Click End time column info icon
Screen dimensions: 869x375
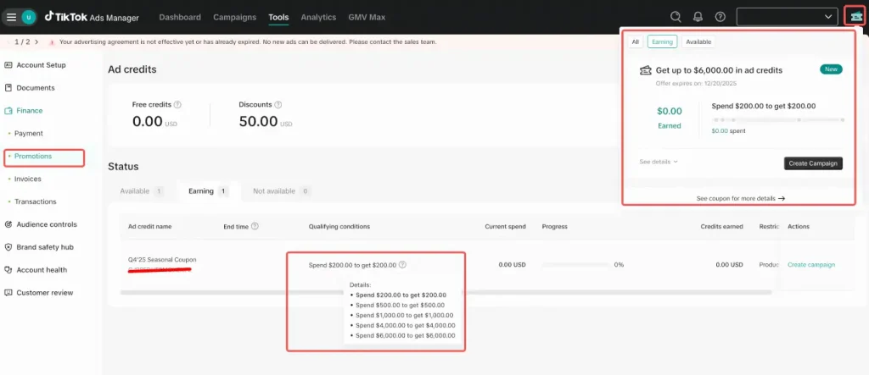(x=255, y=226)
